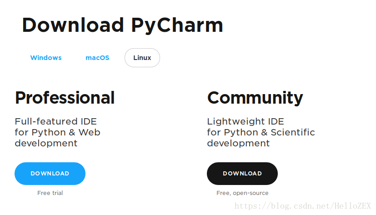Click "development" under the Community description
This screenshot has width=376, height=215.
coord(238,143)
